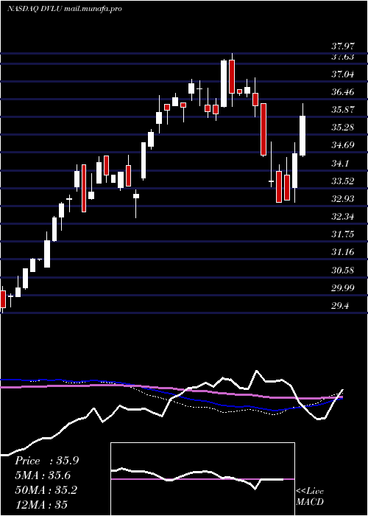Click the Live MACD inset chart

point(202,479)
